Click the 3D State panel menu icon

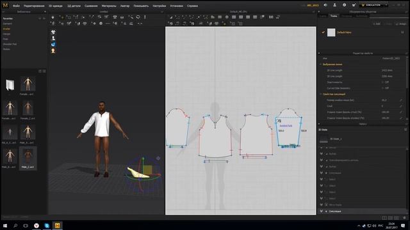coord(406,130)
